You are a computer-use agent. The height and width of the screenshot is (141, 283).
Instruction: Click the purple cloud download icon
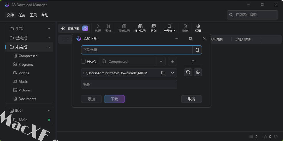pyautogui.click(x=85, y=28)
